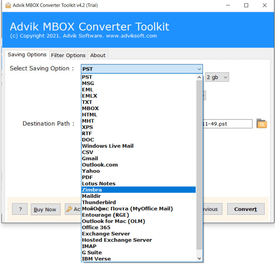Switch to the Saving Options tab
Screen dimensions: 275x264
27,55
